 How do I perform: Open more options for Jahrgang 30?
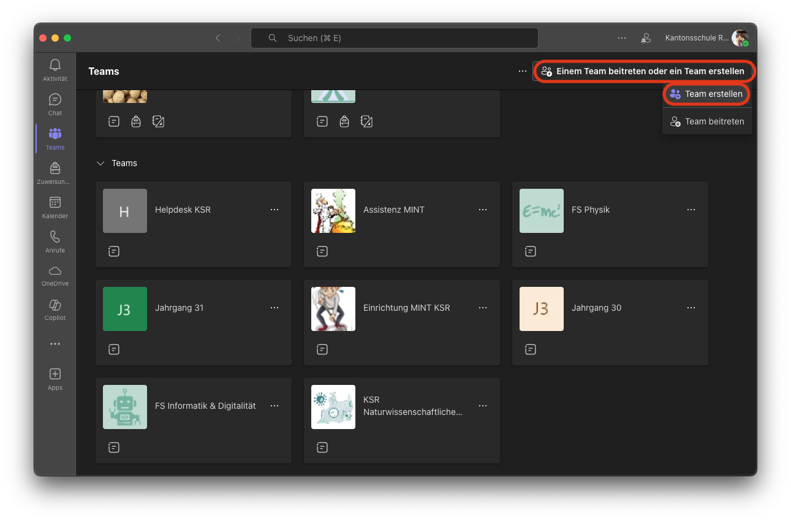(691, 308)
